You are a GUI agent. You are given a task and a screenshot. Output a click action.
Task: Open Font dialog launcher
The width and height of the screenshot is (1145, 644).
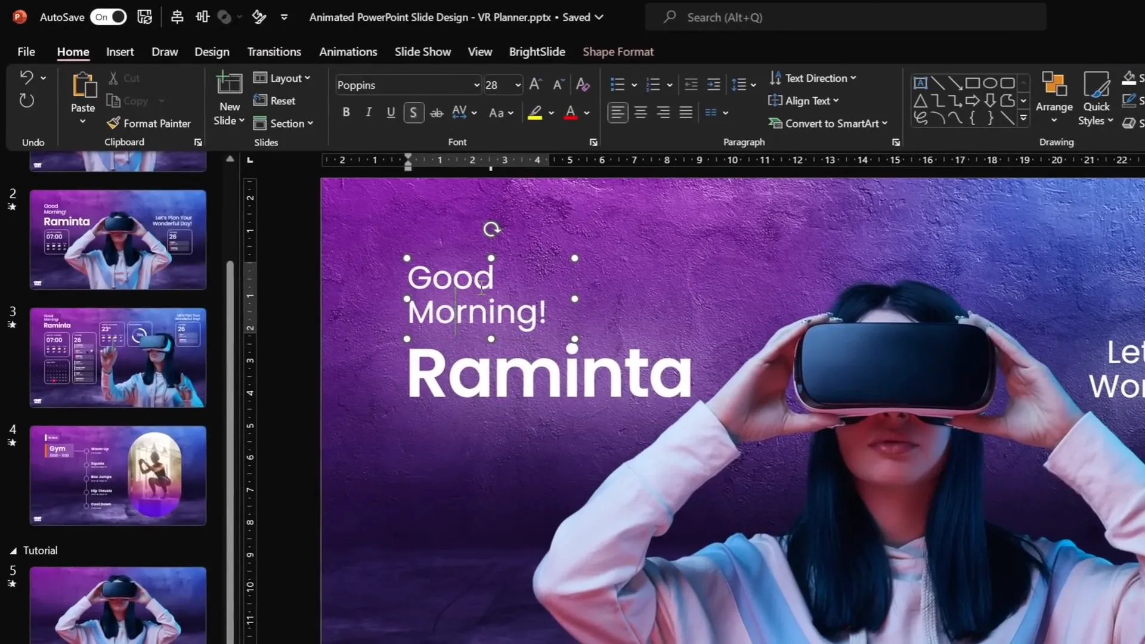tap(593, 143)
